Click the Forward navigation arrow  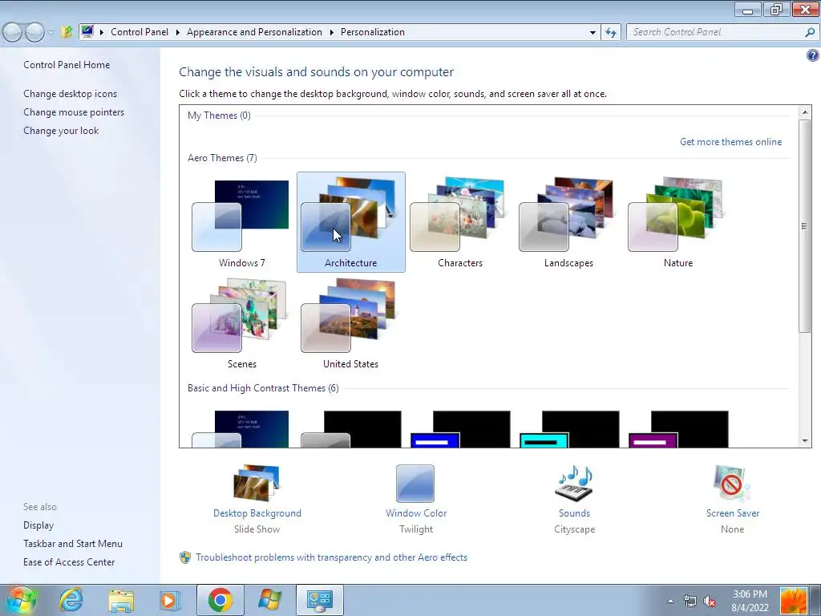tap(34, 32)
